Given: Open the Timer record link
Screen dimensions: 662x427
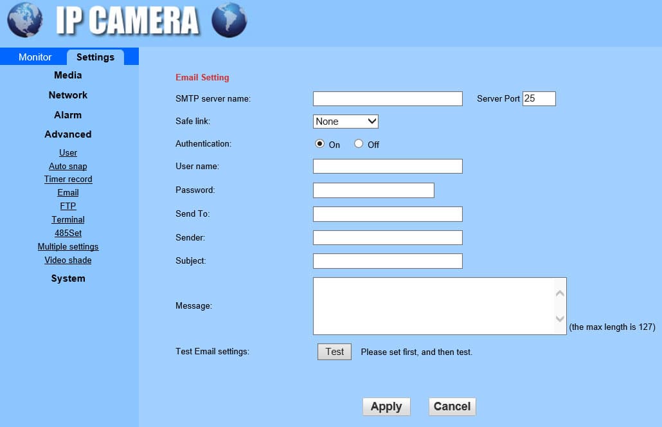Looking at the screenshot, I should click(68, 179).
